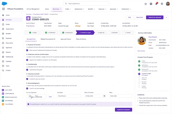Toggle 'I have read and understood' checkbox
Screen dimensions: 172x114
click(27, 50)
